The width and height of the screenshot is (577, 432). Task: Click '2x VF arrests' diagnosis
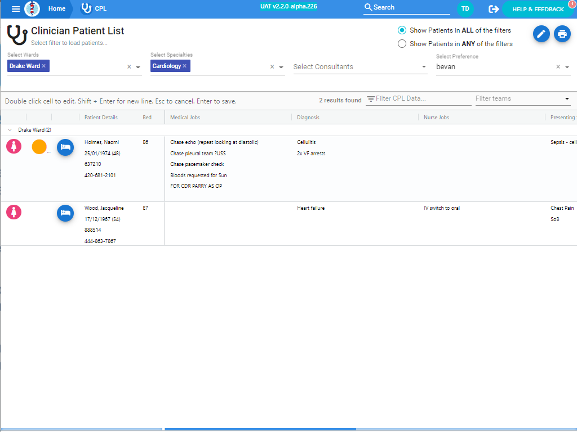pos(311,154)
